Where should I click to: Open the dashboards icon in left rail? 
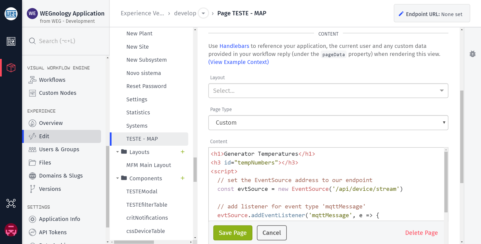click(11, 41)
